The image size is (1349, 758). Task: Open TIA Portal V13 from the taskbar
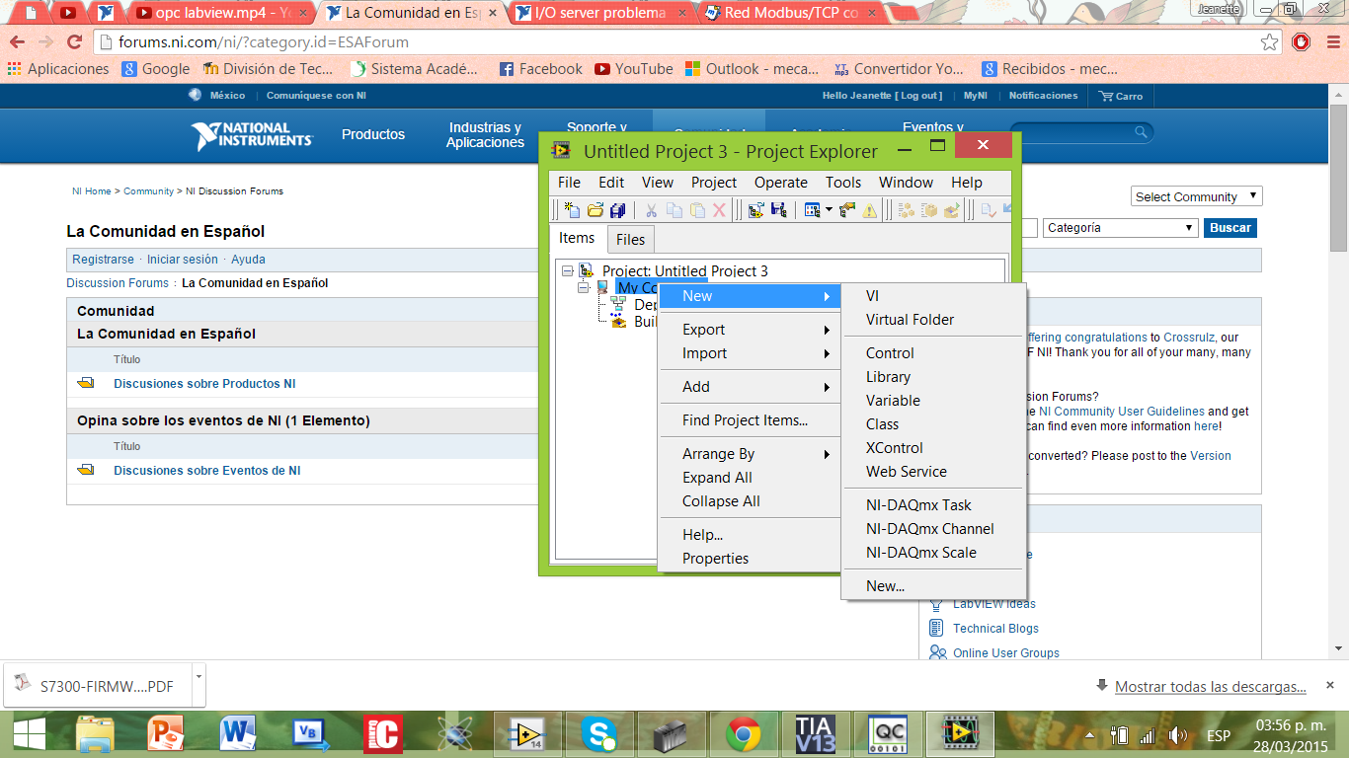(815, 733)
